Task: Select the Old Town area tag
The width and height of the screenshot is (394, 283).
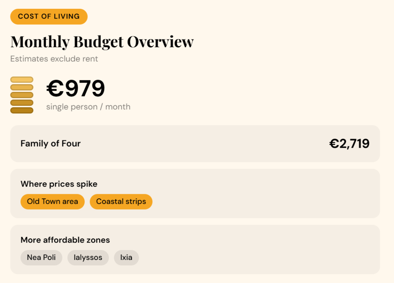Action: (52, 201)
